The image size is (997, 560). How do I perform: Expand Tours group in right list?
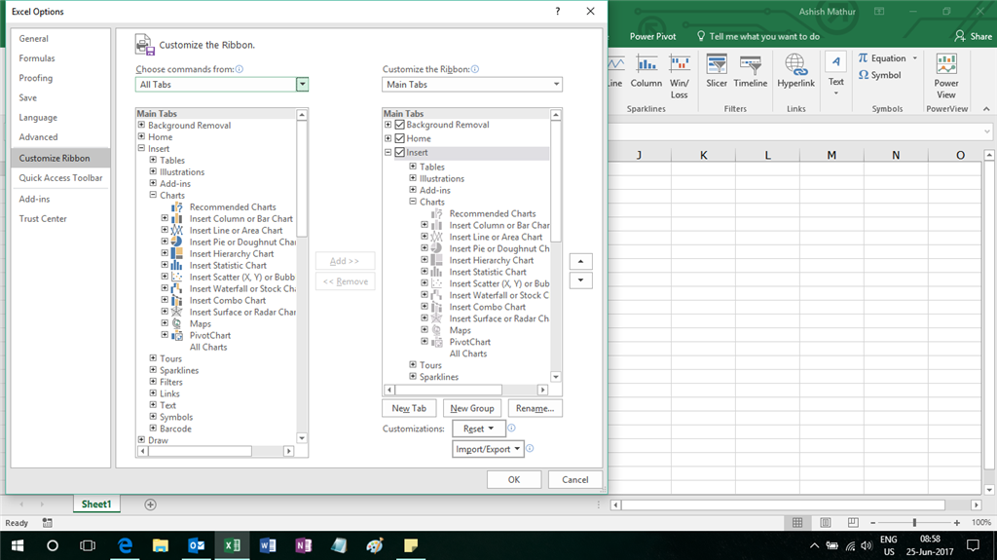pyautogui.click(x=413, y=364)
